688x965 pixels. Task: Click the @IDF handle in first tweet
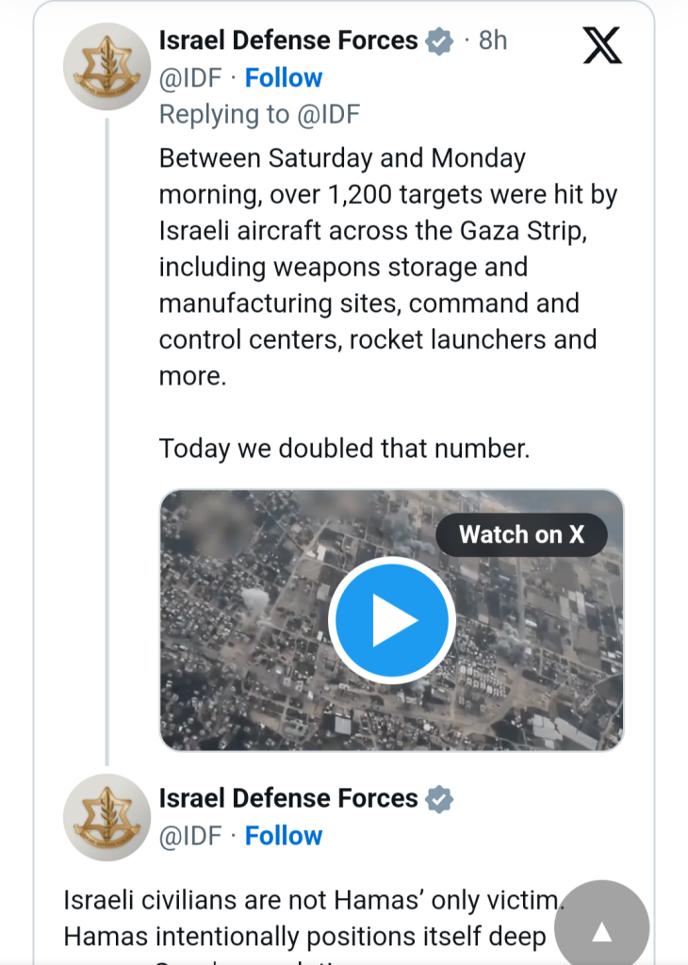pos(190,78)
